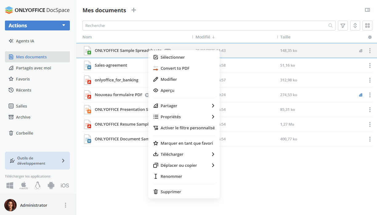The width and height of the screenshot is (377, 215).
Task: Click the filter icon beside search
Action: point(343,25)
